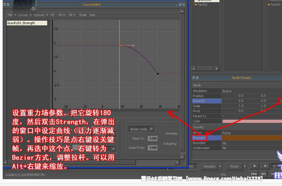Screen dimensions: 282x186
Task: Click the Node Params panel icon
Action: pos(194,78)
